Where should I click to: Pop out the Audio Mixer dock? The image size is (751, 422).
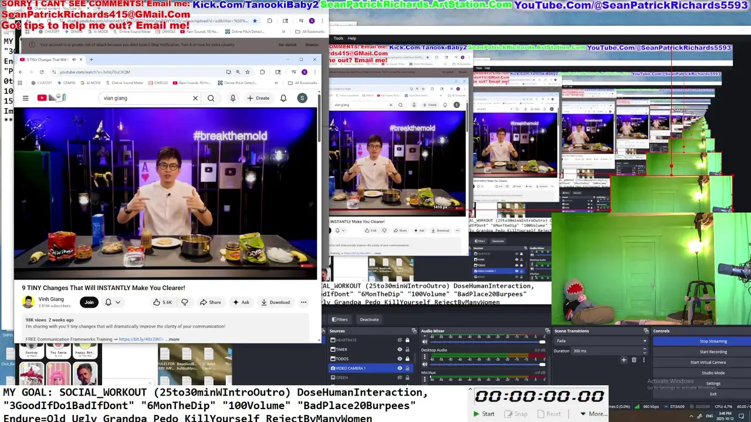coord(547,331)
